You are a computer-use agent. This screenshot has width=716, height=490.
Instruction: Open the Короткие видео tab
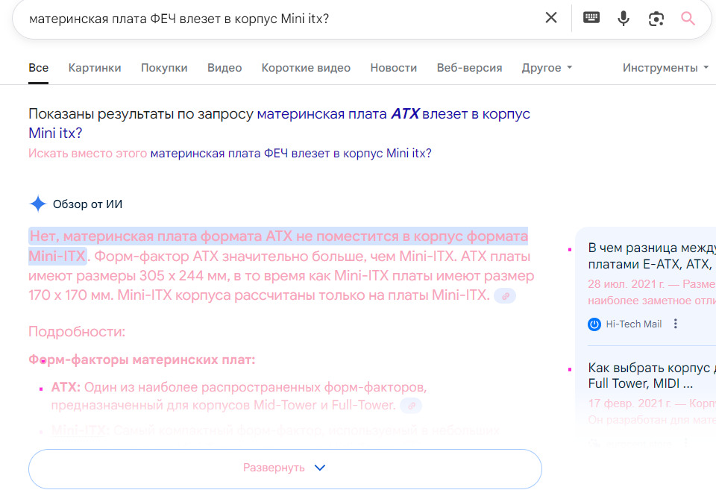[306, 68]
